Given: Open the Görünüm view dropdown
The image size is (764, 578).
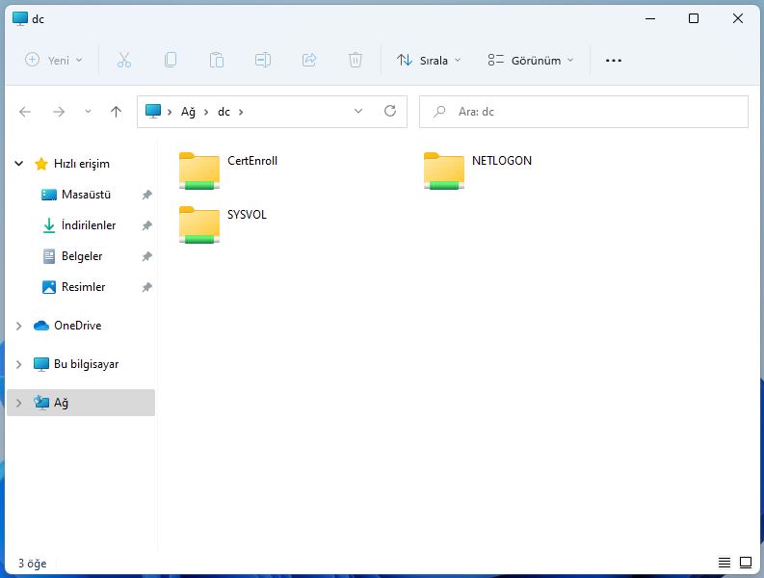Looking at the screenshot, I should pos(530,60).
